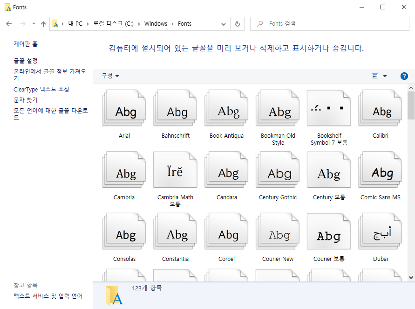
Task: Open 텍스트 서비스 및 입력 언어 link
Action: click(x=48, y=296)
